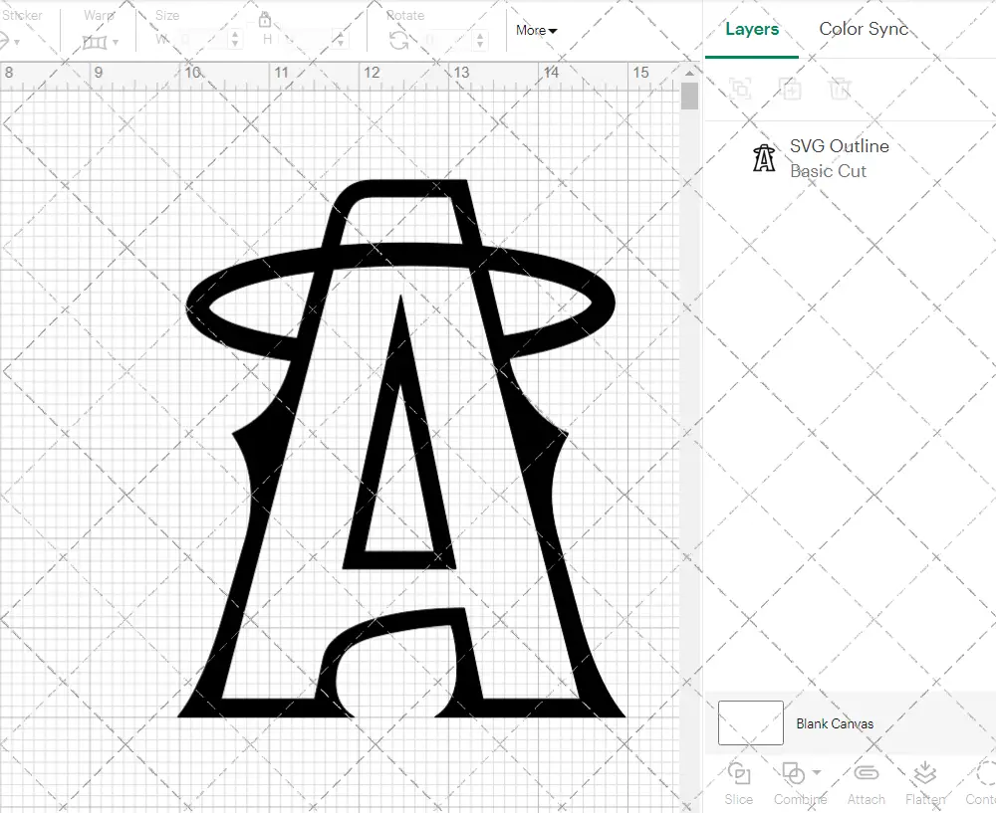The width and height of the screenshot is (996, 813).
Task: Open the More dropdown menu
Action: [535, 30]
